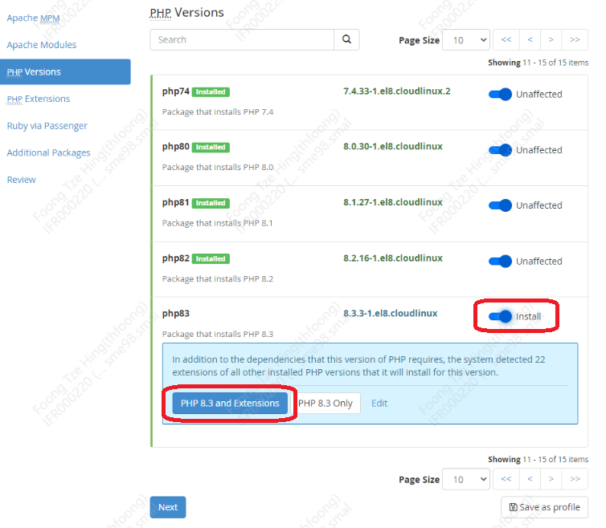The width and height of the screenshot is (606, 528).
Task: Click the search magnifier icon button
Action: point(346,39)
